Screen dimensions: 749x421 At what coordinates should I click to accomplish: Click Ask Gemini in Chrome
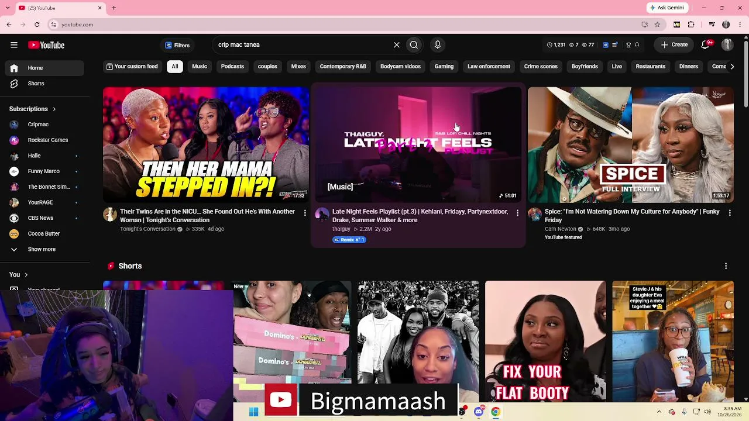666,8
